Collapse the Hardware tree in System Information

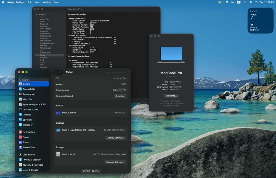(36, 14)
